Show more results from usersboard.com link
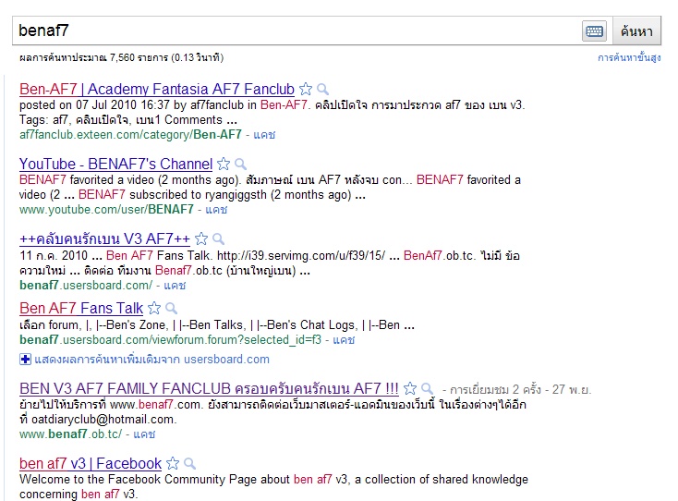This screenshot has height=501, width=678. point(151,360)
